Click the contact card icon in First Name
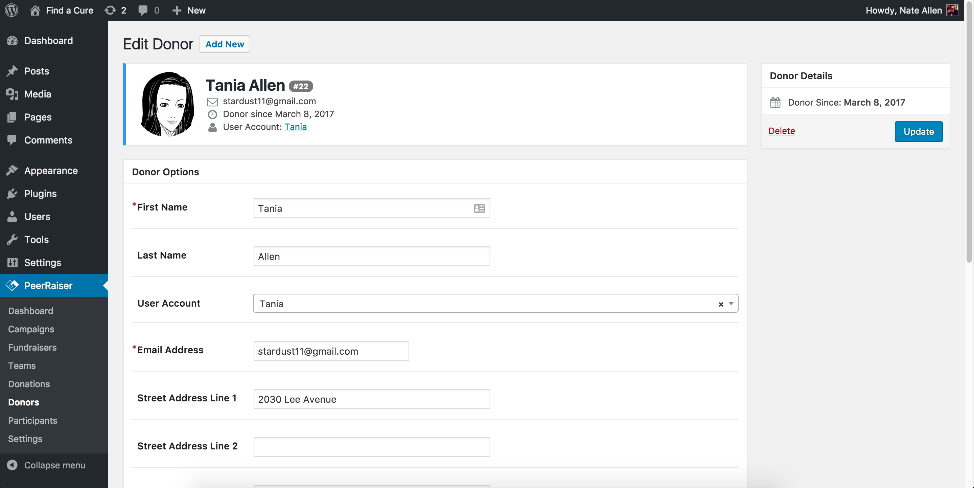The image size is (974, 488). pos(479,208)
